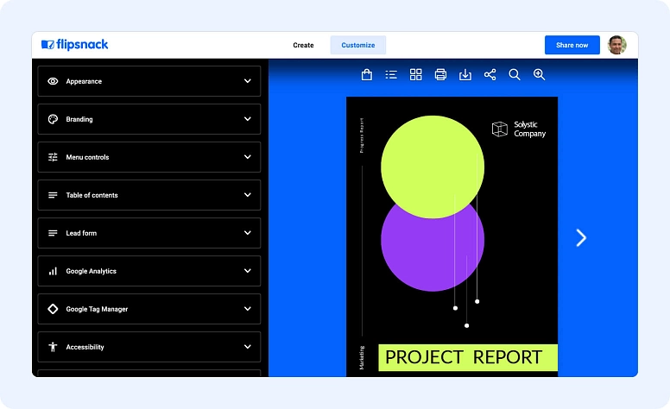The width and height of the screenshot is (670, 409).
Task: Open search with the magnifier icon
Action: pos(515,75)
